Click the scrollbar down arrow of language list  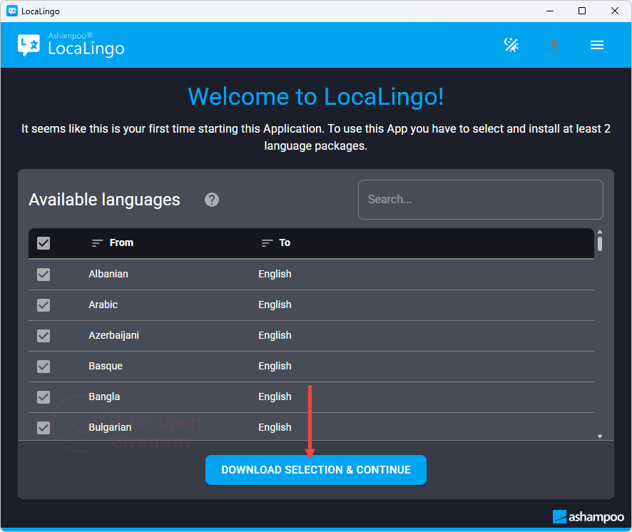tap(600, 436)
